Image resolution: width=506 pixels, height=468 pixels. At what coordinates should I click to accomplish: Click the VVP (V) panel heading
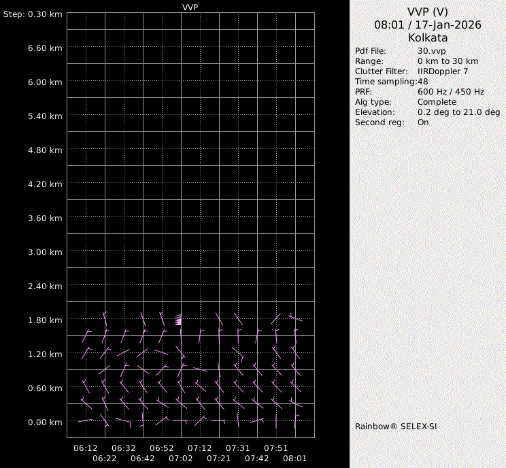427,12
